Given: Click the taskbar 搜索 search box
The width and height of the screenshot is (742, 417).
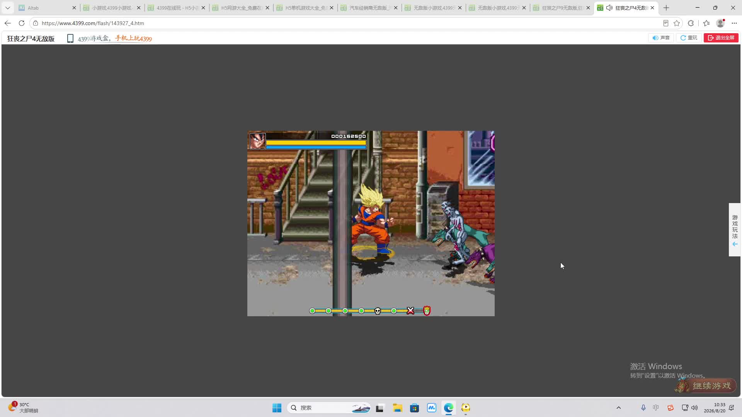Looking at the screenshot, I should point(329,408).
